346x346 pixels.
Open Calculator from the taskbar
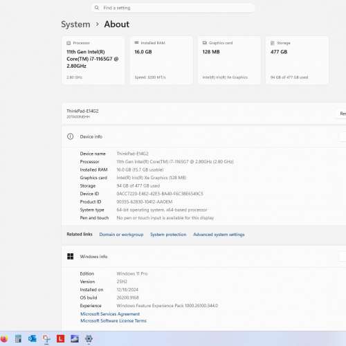18,338
